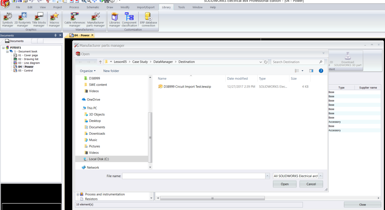The width and height of the screenshot is (385, 210).
Task: Open the file type filter dropdown
Action: 321,176
